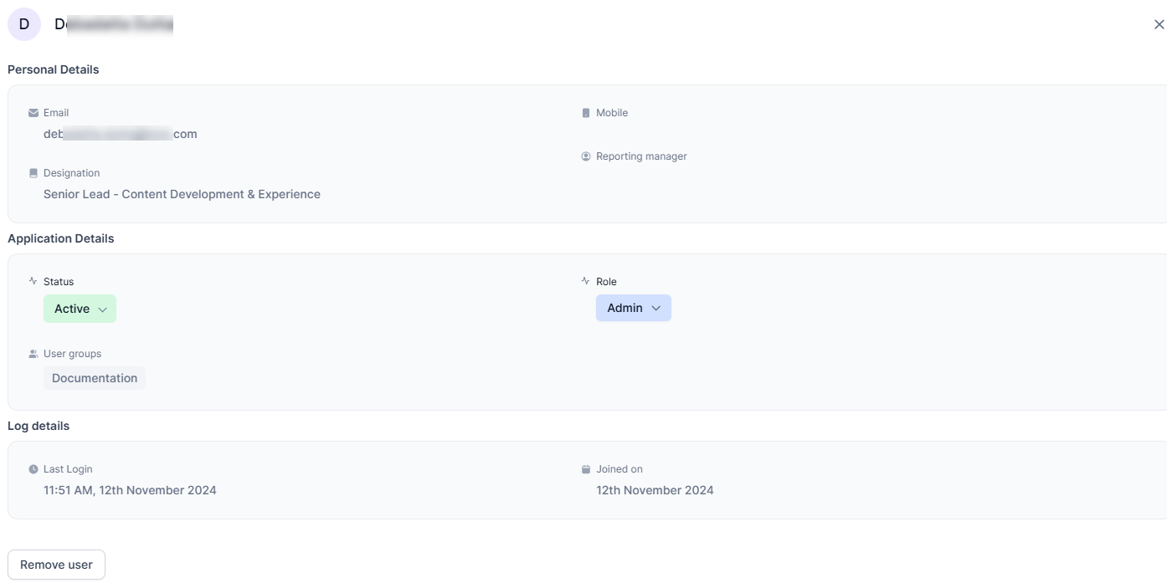
Task: Expand the chevron beside Admin
Action: coord(656,308)
